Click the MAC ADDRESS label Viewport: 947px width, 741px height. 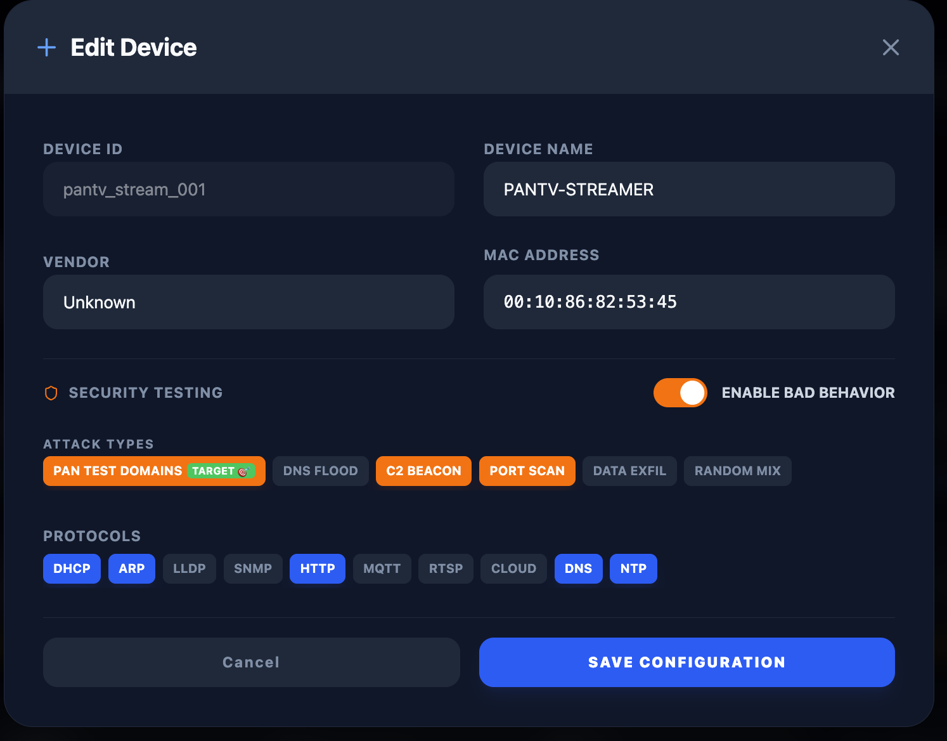(541, 255)
